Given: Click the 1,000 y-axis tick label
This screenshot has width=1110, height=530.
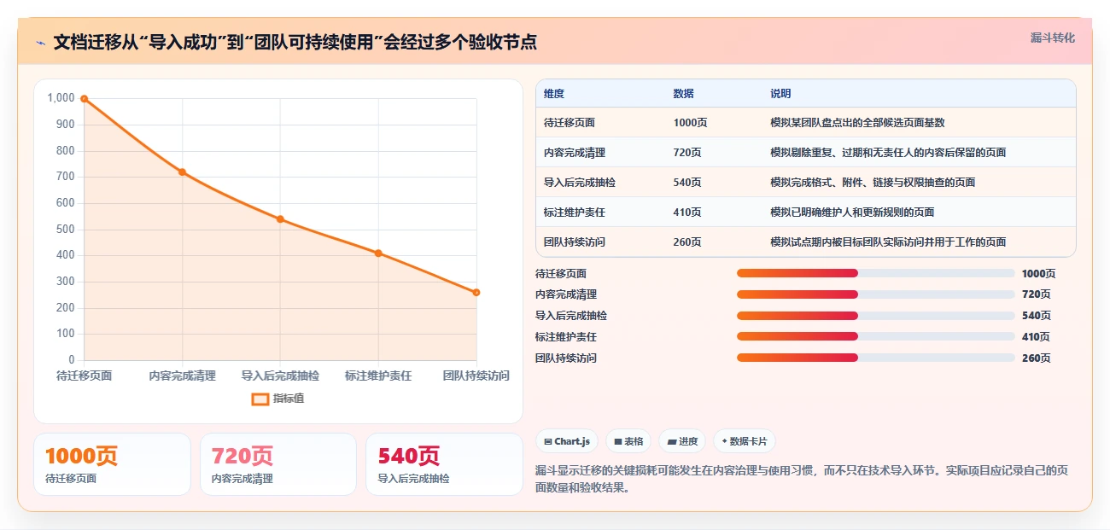Looking at the screenshot, I should (61, 98).
